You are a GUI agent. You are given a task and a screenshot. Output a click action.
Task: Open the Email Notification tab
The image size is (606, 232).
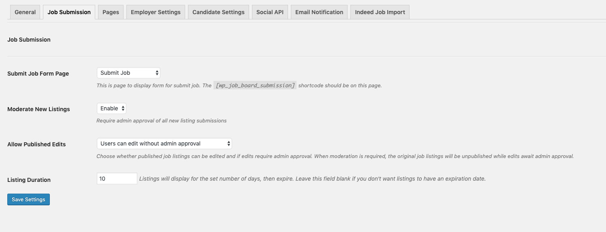[319, 12]
